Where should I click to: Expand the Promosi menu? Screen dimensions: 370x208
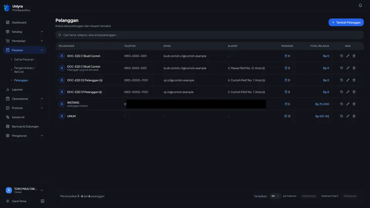25,108
